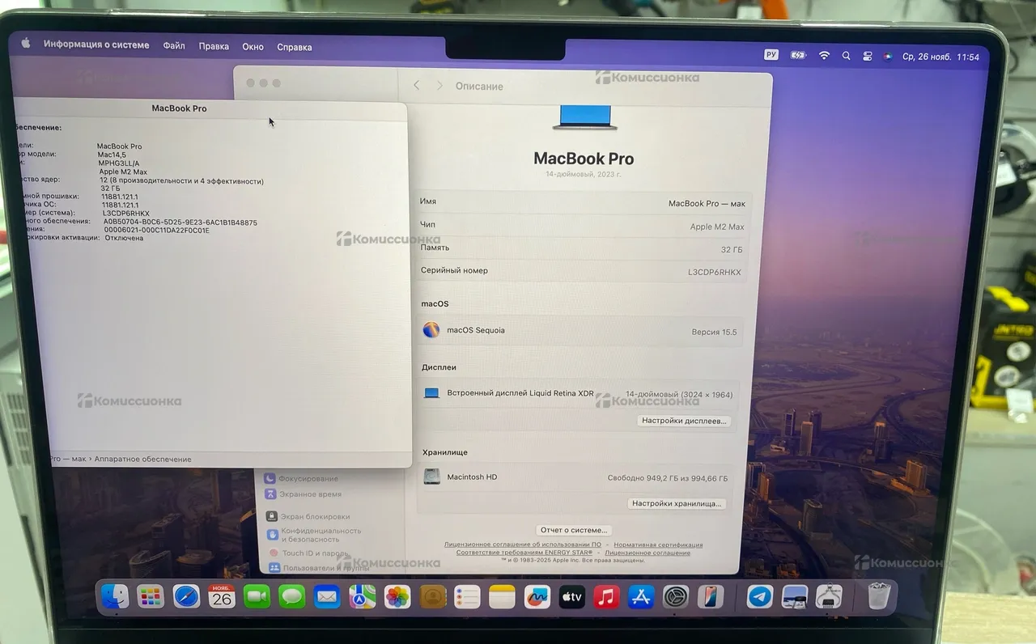The image size is (1036, 644).
Task: Open the Trash in the Dock
Action: coord(879,596)
